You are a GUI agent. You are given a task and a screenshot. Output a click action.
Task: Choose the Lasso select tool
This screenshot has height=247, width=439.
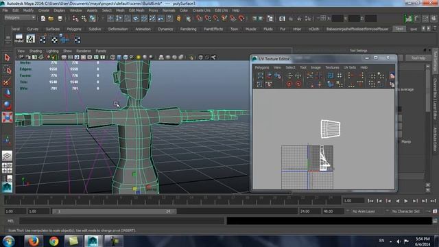8,70
